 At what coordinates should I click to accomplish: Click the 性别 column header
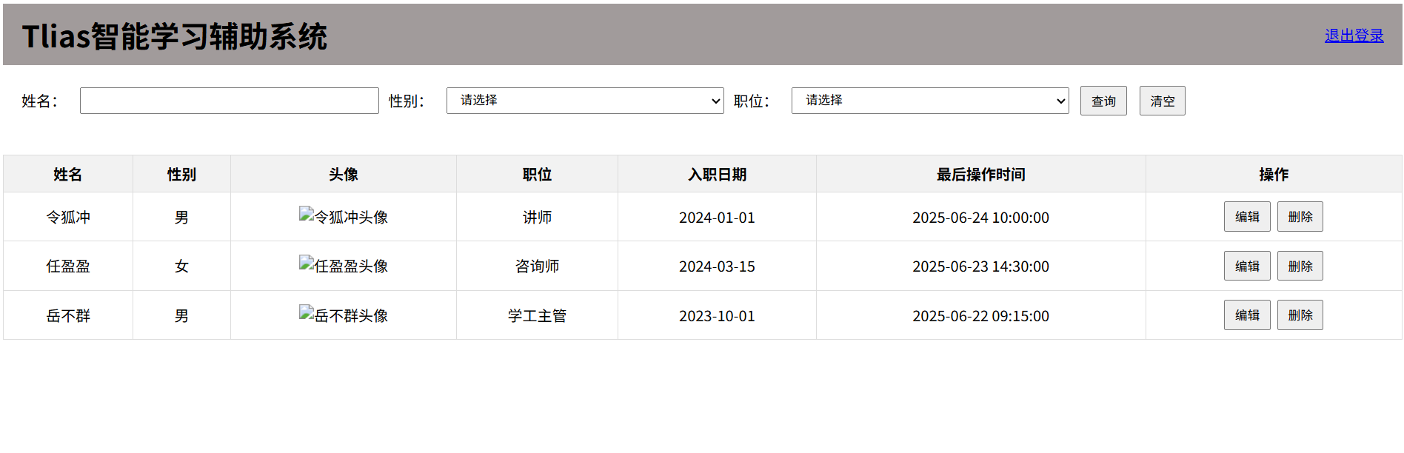pyautogui.click(x=181, y=174)
